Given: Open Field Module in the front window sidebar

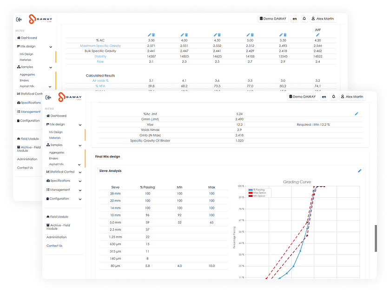Looking at the screenshot, I should point(59,217).
